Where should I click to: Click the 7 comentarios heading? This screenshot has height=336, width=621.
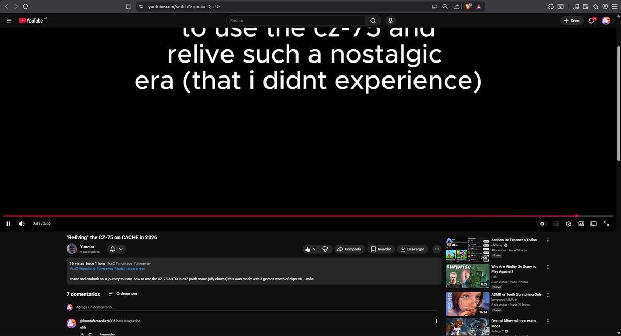[83, 294]
